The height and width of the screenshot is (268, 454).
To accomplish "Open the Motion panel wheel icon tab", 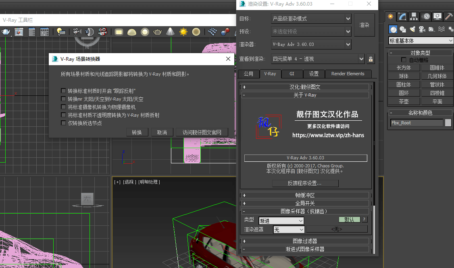I will coord(426,16).
